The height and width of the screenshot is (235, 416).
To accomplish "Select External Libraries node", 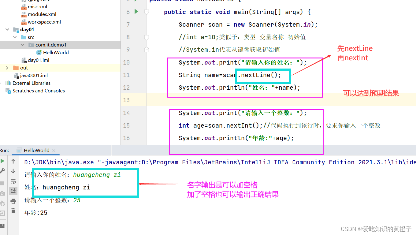I will (31, 83).
